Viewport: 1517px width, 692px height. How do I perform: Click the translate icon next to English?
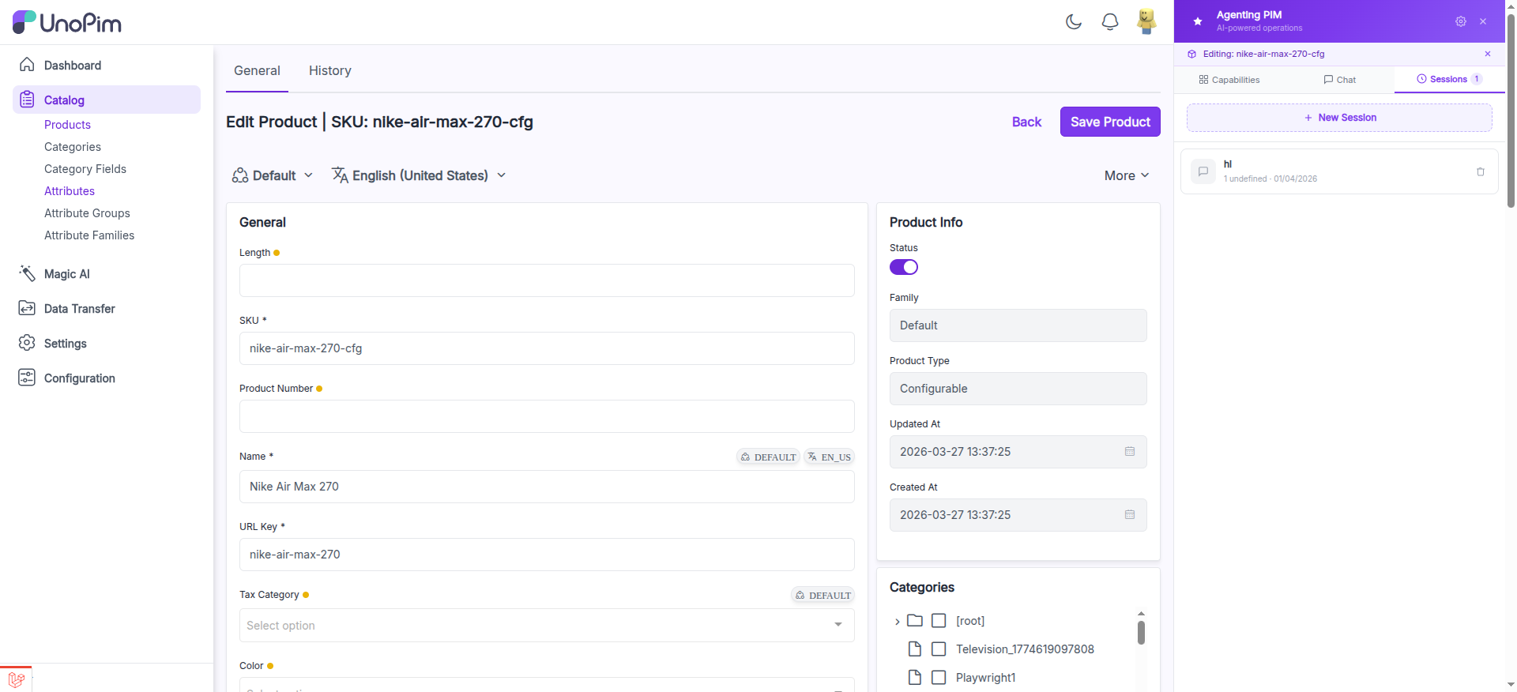point(340,175)
